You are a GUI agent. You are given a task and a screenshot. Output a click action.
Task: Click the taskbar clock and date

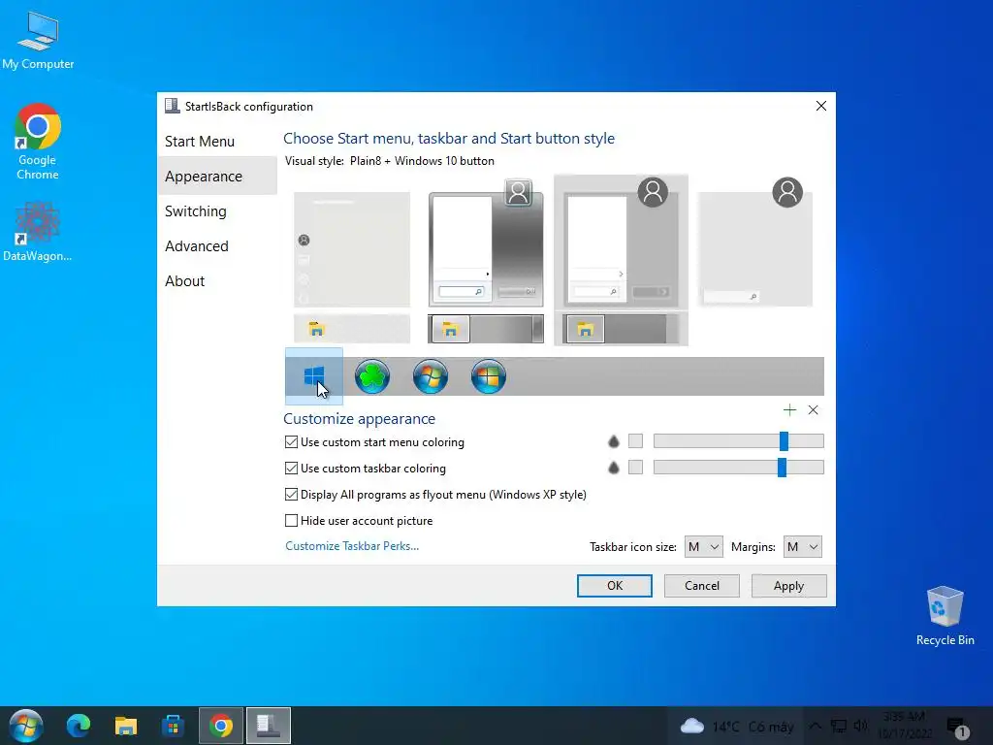pyautogui.click(x=905, y=726)
